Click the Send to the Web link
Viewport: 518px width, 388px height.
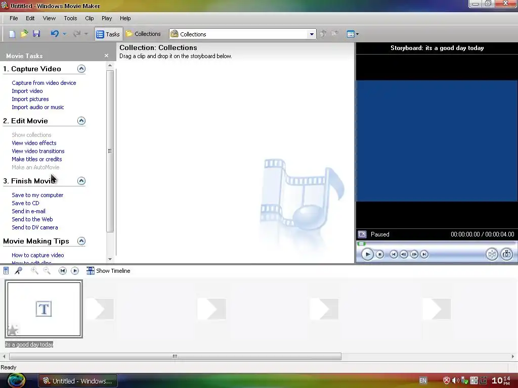point(32,219)
